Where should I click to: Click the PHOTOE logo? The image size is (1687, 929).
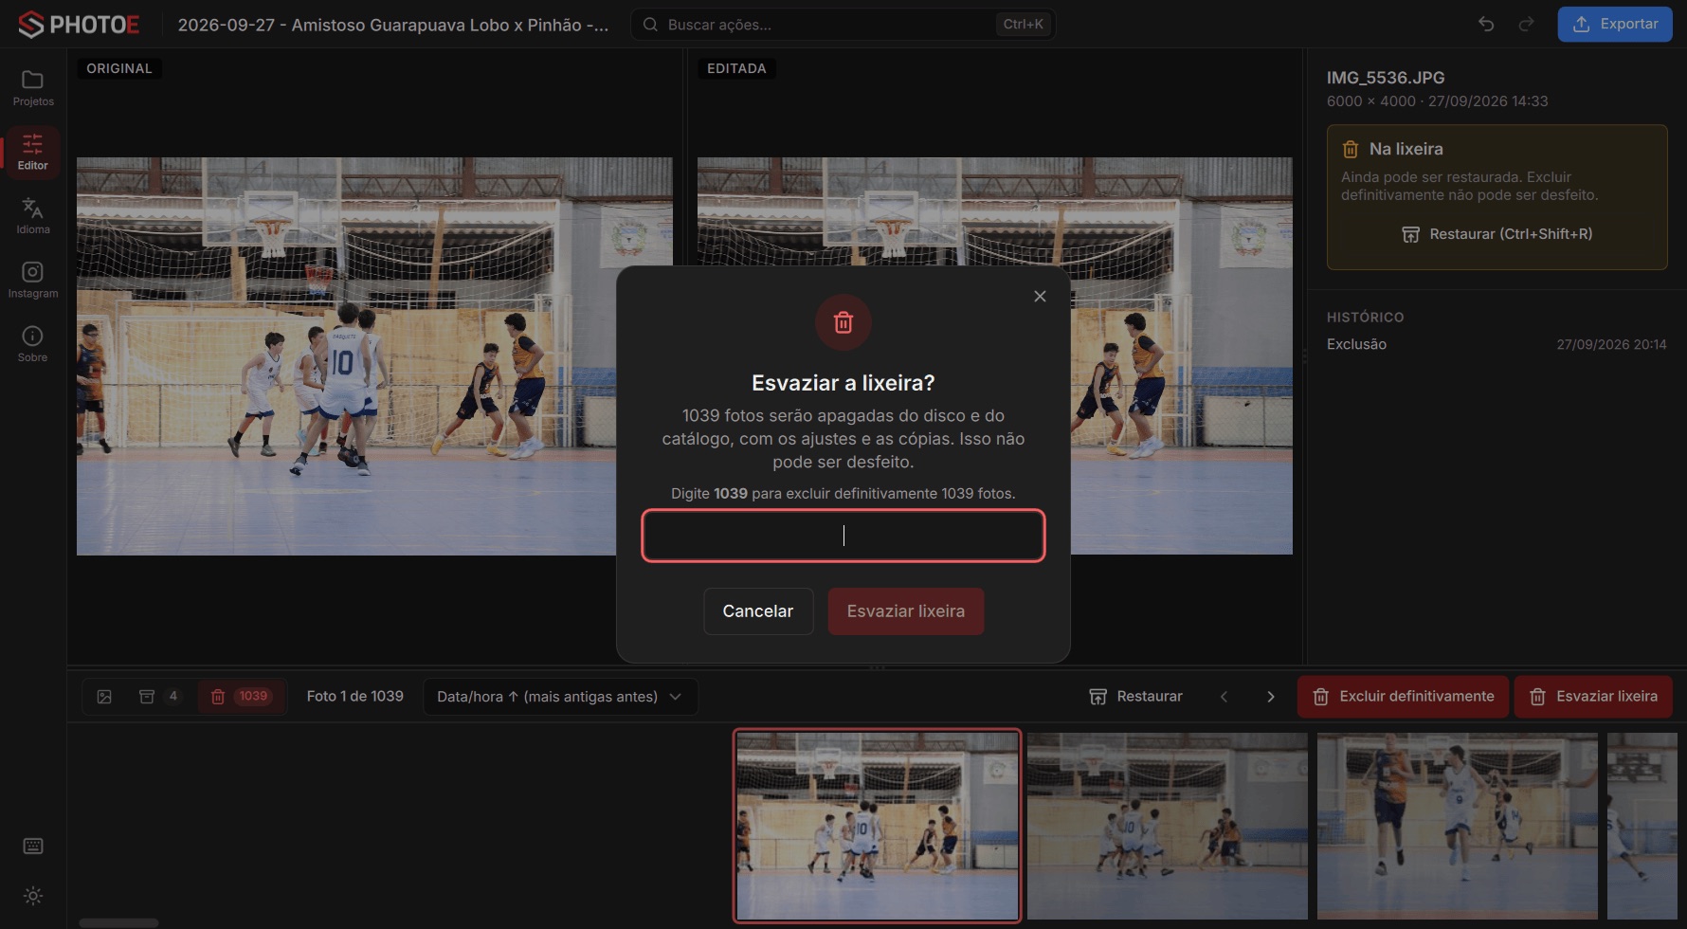[79, 25]
